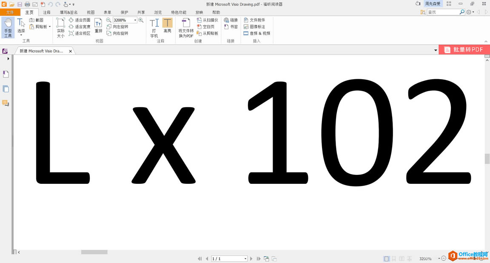
Task: Click Convert file to PDF (将文件转换为PDF)
Action: (186, 28)
